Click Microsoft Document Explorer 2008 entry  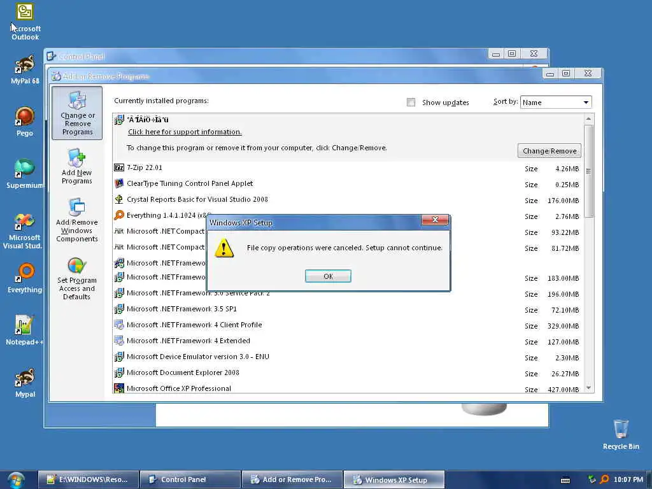point(183,372)
